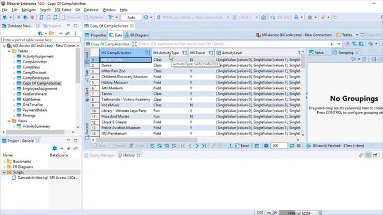Screen dimensions: 383x215
Task: Click the new folder icon in Database Navigator
Action: click(x=51, y=33)
